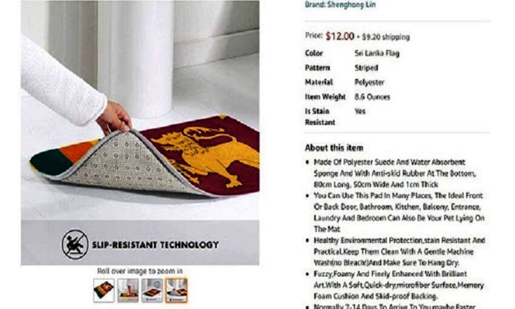Click the bullet starting Fuzzy, Foamy And Finely
The image size is (515, 309).
point(399,285)
